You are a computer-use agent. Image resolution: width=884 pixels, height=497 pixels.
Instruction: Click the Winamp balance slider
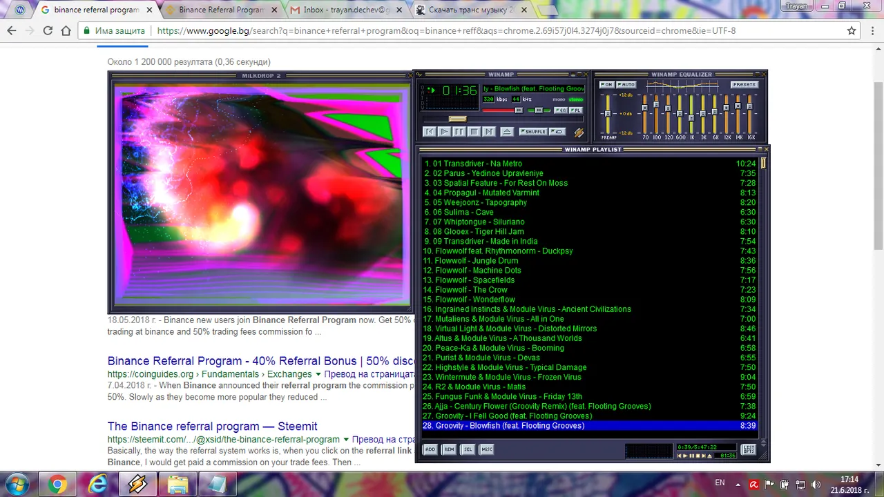click(x=539, y=110)
